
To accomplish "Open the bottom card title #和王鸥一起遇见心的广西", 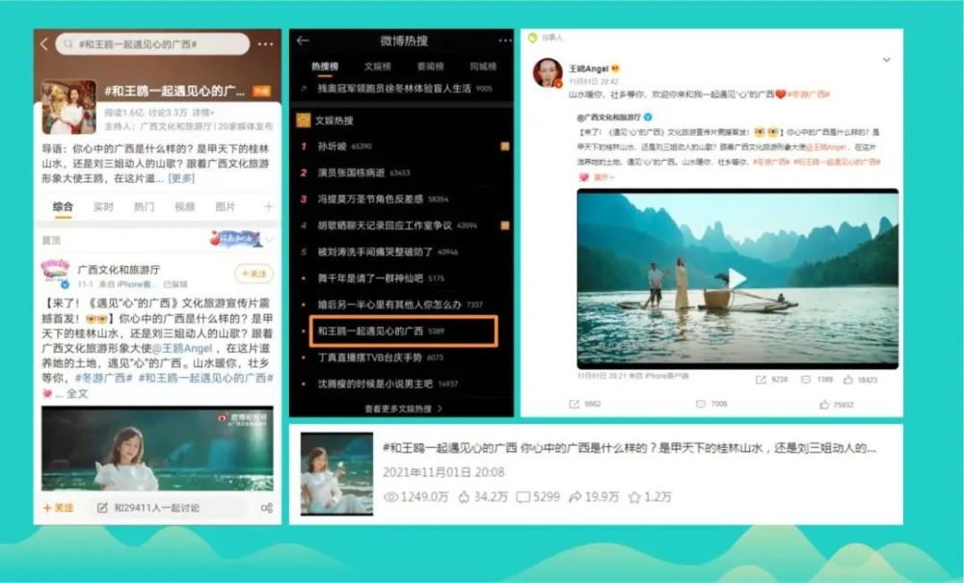I will [x=449, y=448].
